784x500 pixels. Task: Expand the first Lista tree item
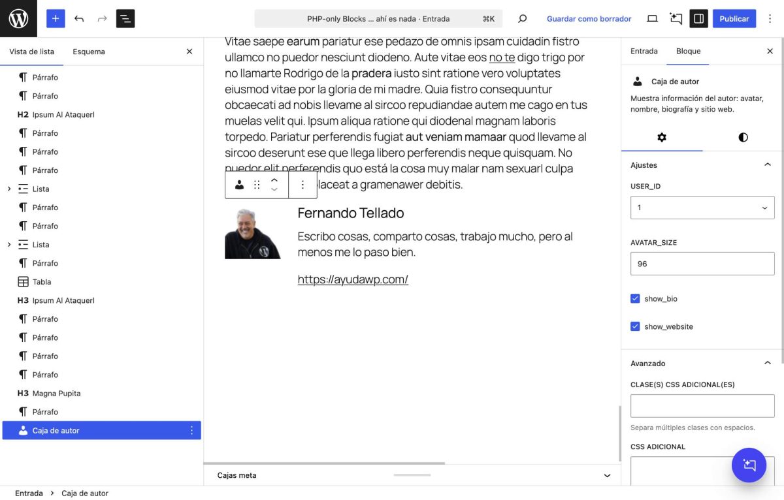[x=9, y=189]
